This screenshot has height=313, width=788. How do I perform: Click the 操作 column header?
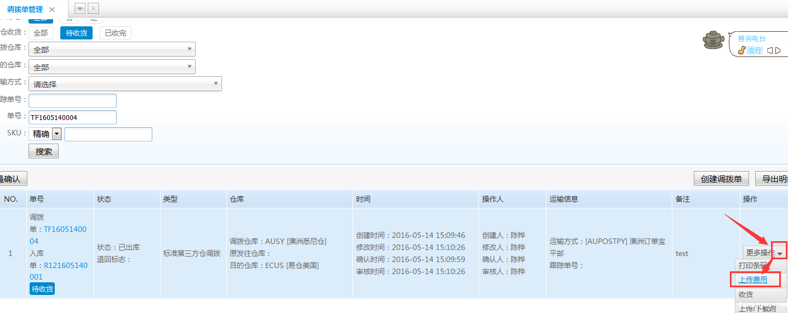pyautogui.click(x=763, y=199)
